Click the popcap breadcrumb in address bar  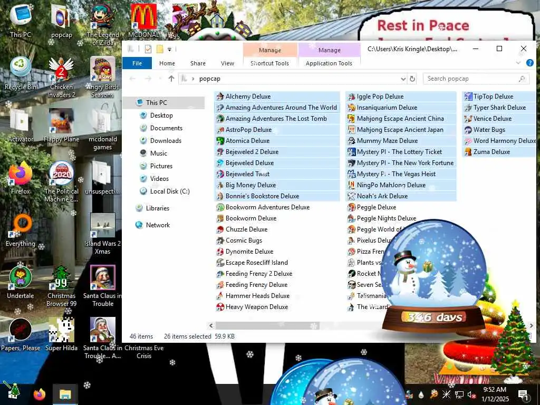(209, 79)
